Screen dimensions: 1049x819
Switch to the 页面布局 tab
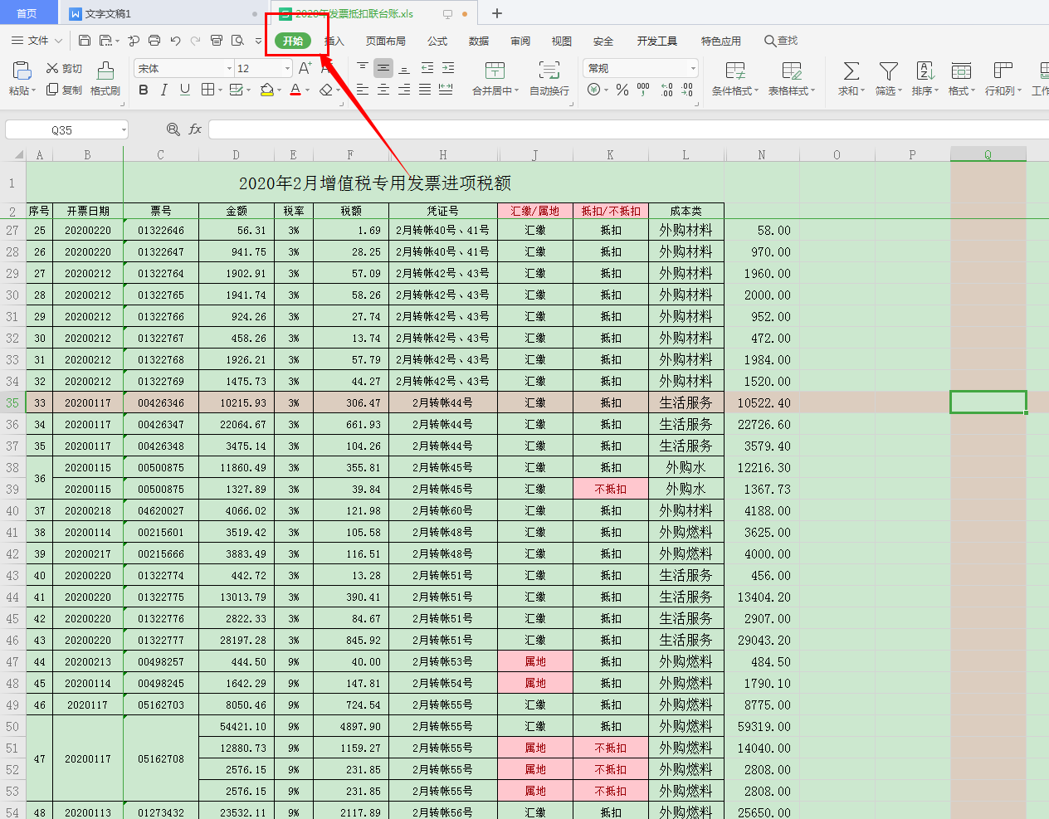tap(386, 41)
